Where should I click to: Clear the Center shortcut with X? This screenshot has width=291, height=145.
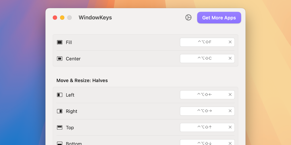[230, 58]
